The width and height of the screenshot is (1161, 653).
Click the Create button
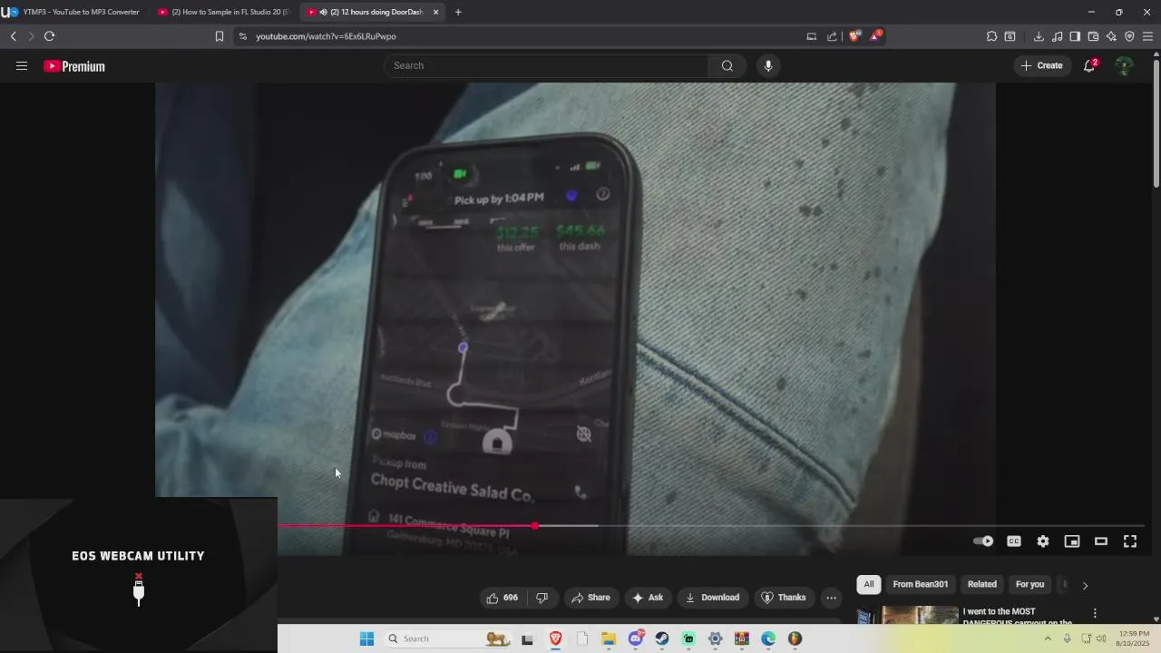[x=1041, y=65]
